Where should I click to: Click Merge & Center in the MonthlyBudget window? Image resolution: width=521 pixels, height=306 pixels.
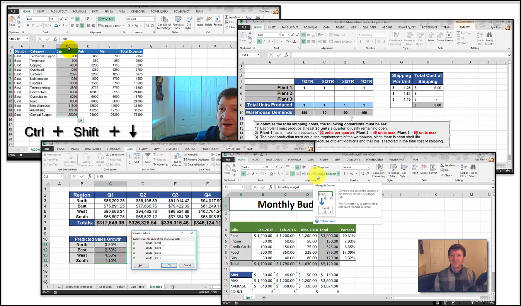point(324,174)
